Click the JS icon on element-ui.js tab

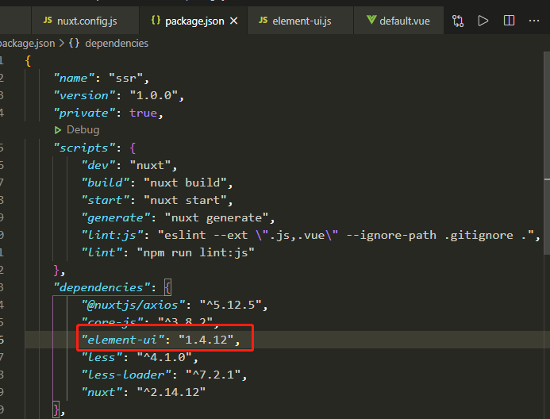[263, 21]
